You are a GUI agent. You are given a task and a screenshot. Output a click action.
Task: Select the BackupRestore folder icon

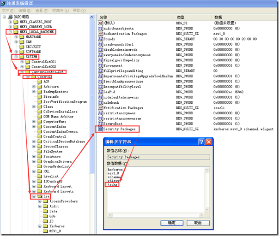point(40,91)
